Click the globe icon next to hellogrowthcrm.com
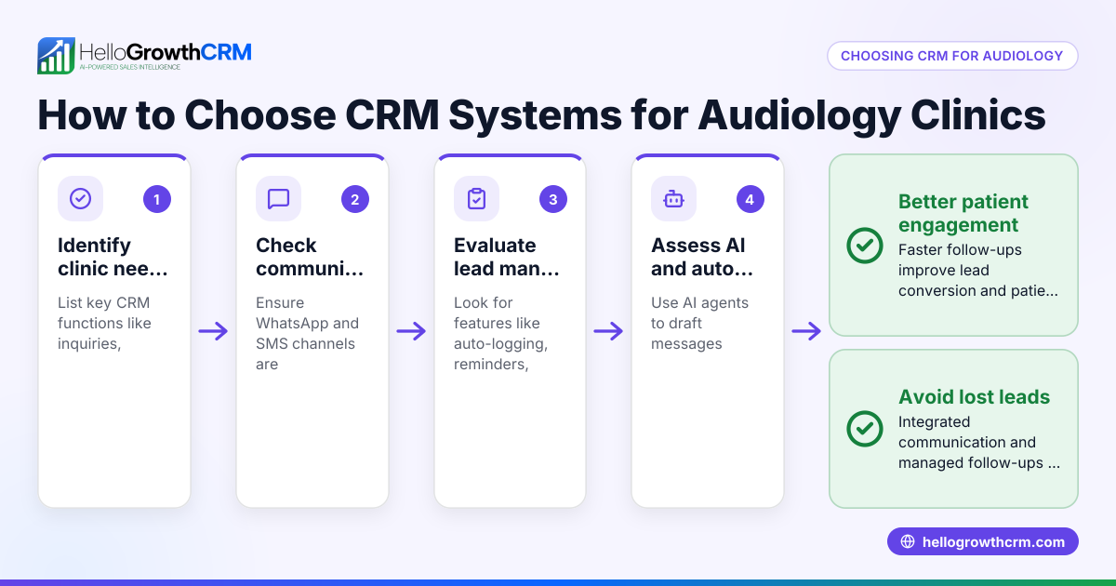This screenshot has width=1116, height=586. pos(908,541)
